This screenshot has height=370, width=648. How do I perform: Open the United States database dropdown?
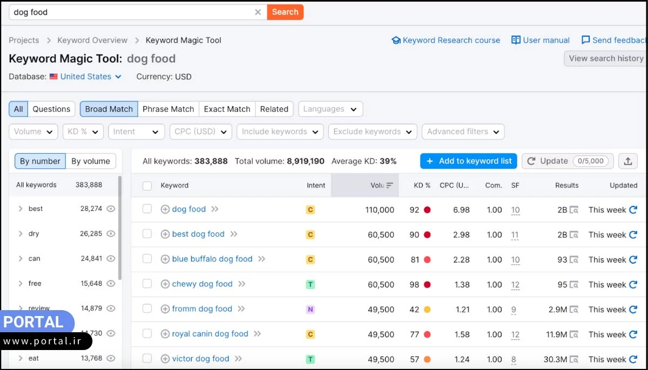[x=85, y=76]
